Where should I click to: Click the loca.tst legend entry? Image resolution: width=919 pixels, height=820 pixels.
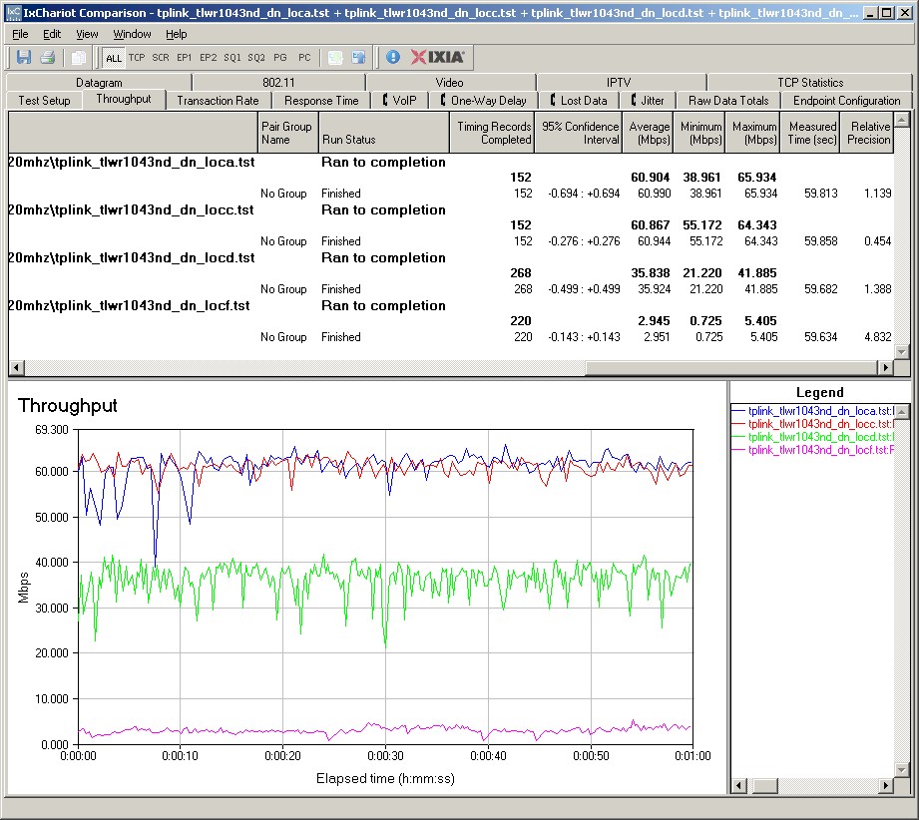813,411
